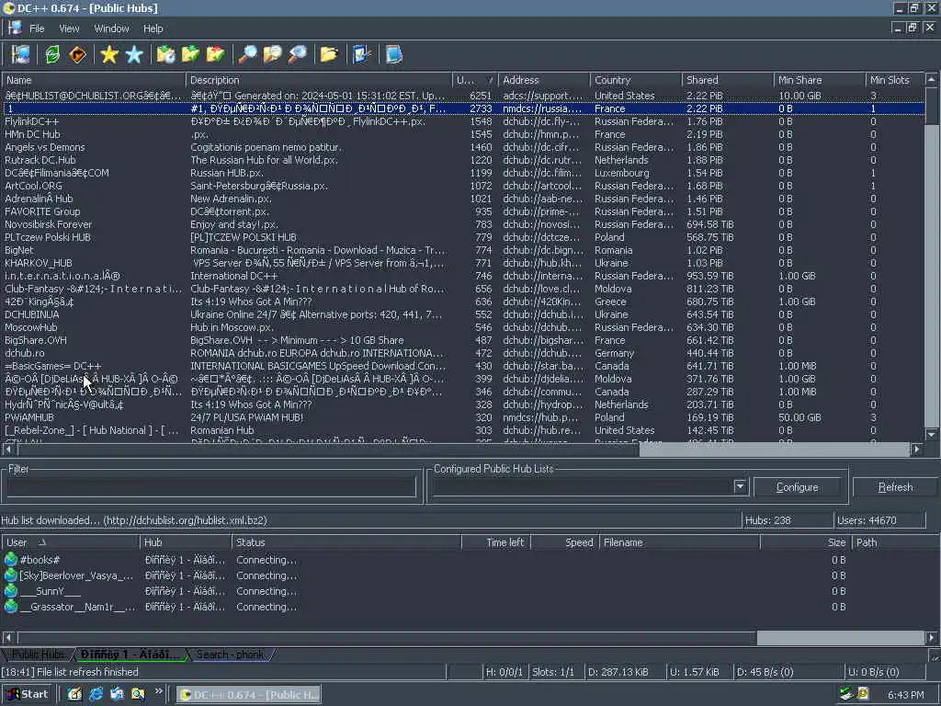Sort hubs by the Min Share column header
The height and width of the screenshot is (706, 941).
point(820,80)
